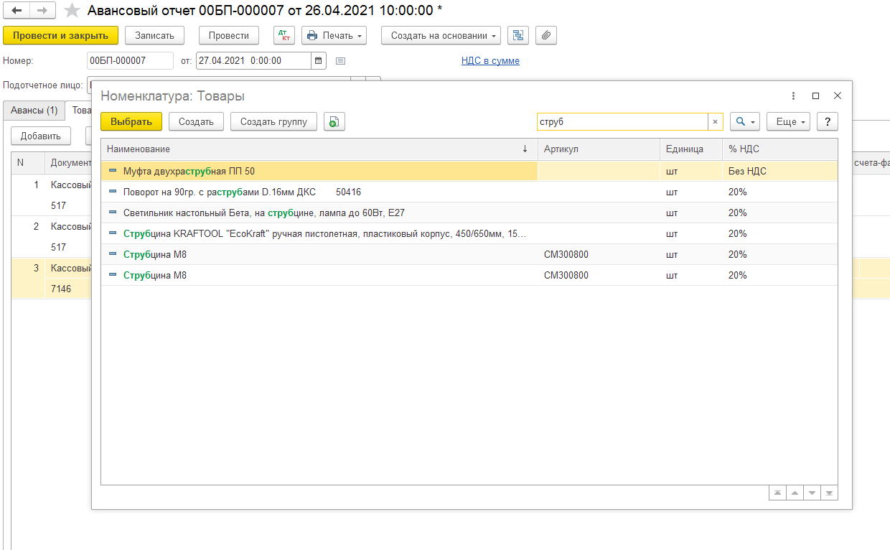890x550 pixels.
Task: Click the search field containing струб
Action: point(621,122)
